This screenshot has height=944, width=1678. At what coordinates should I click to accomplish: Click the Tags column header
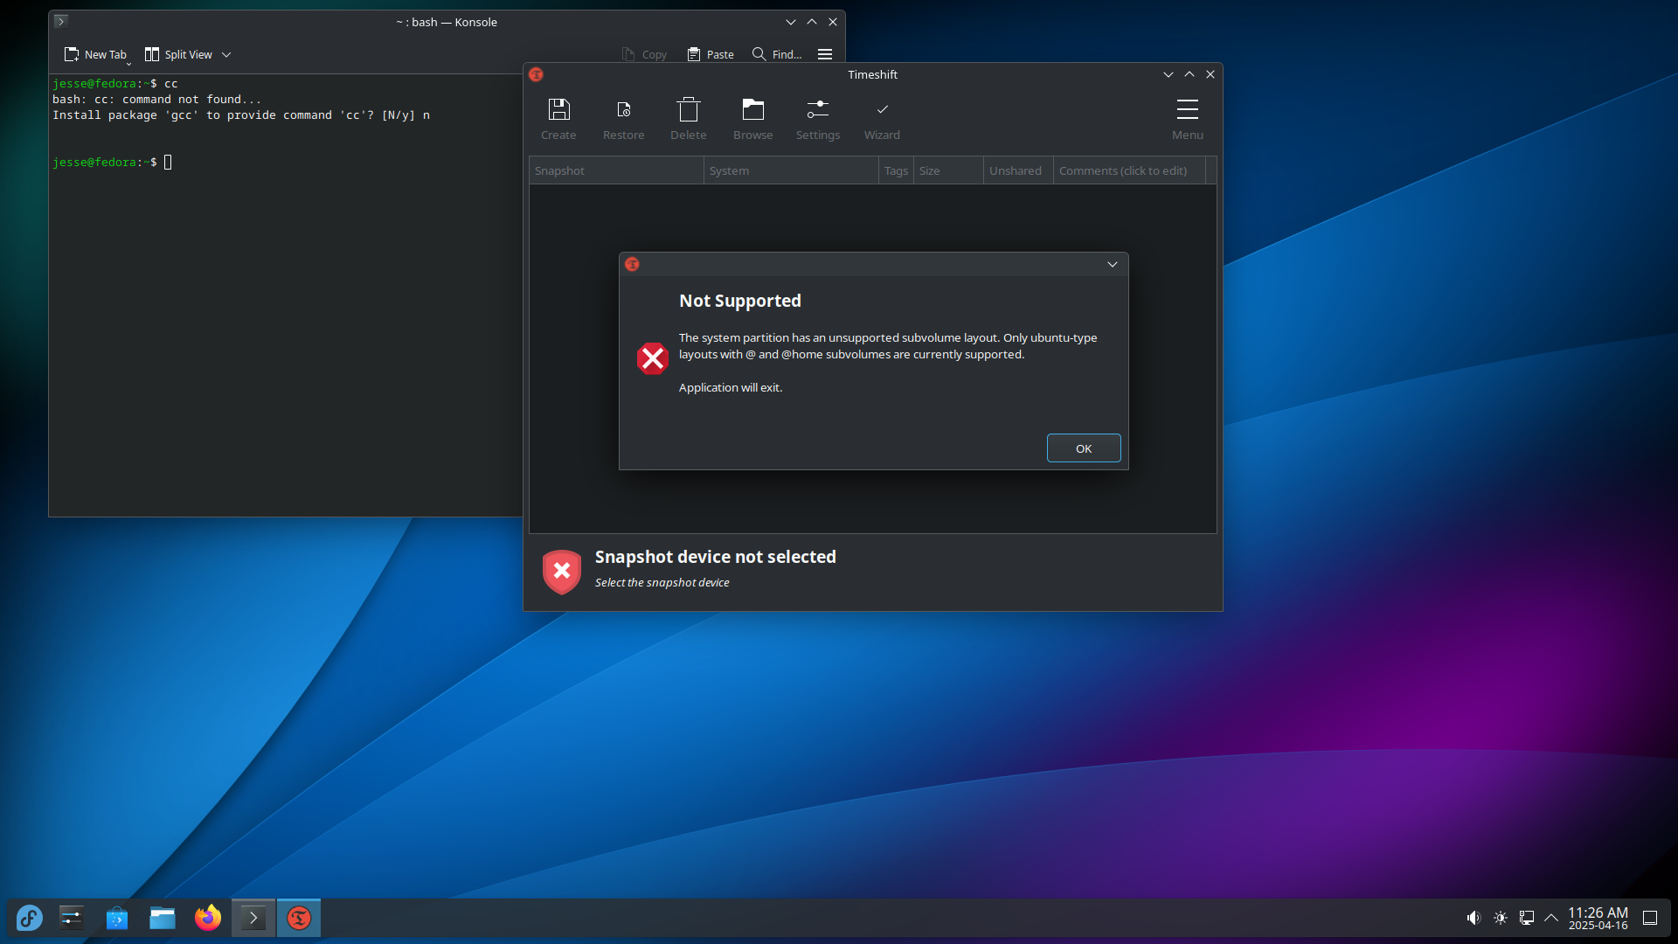(x=896, y=170)
